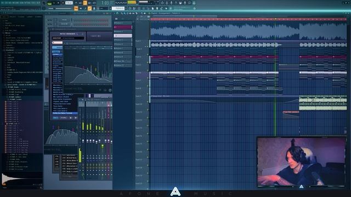Viewport: 351px width, 197px height.
Task: Select Pattern 7 in the pattern picker
Action: (123, 49)
